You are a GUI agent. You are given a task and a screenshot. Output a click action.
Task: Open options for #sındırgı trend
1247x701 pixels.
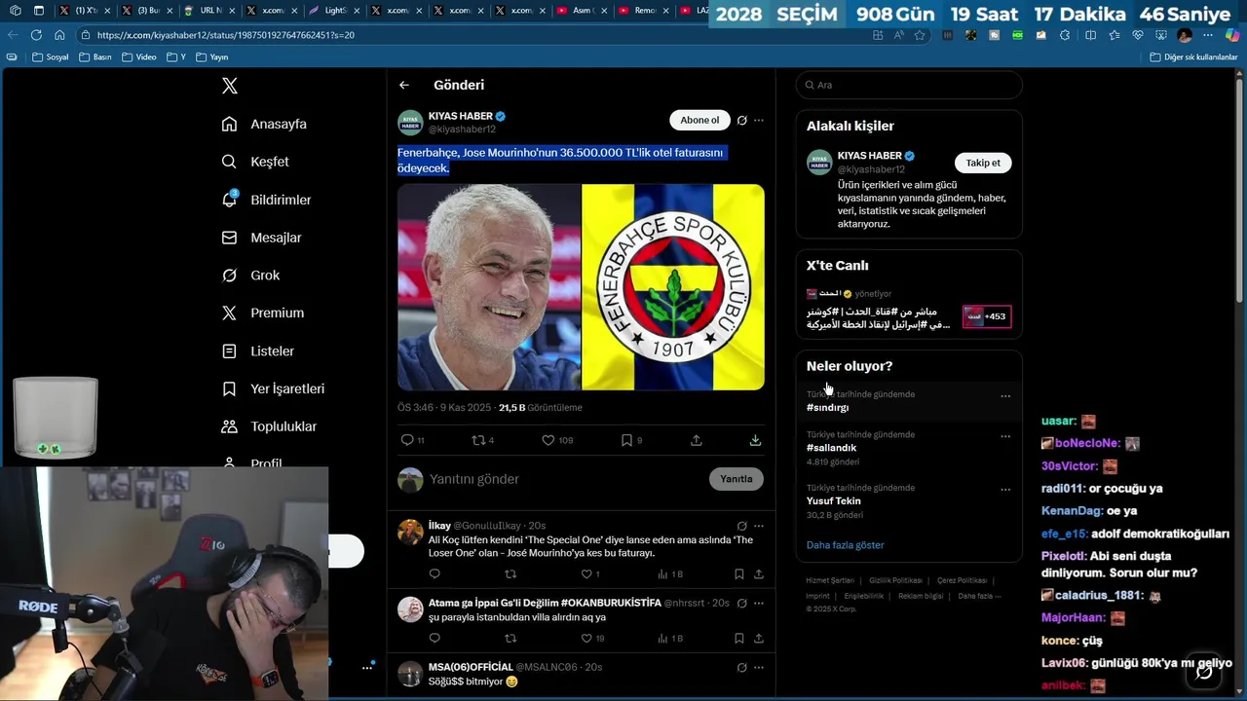1005,396
